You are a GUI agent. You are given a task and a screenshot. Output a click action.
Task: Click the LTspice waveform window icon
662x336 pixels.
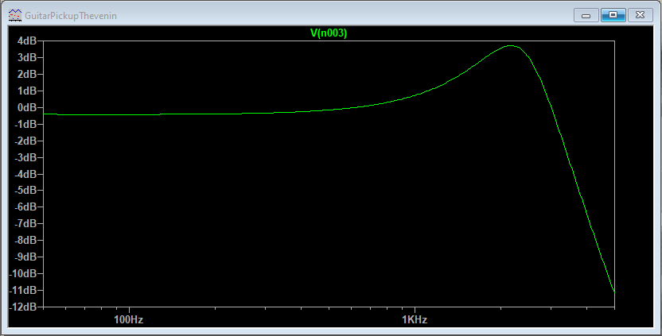[15, 15]
